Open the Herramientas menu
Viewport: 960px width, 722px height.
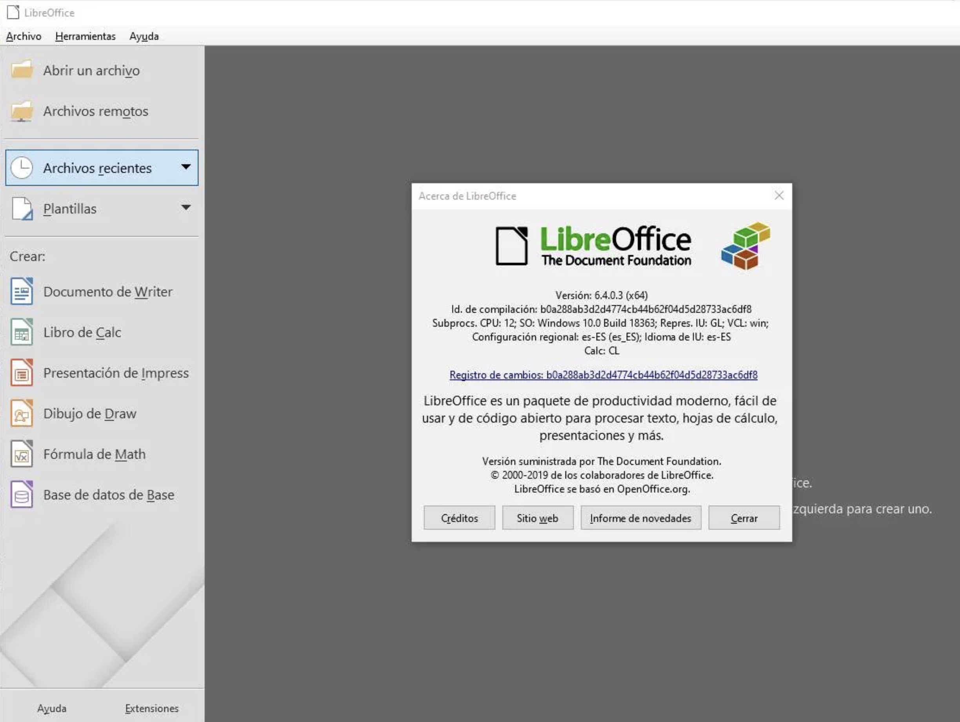[x=85, y=36]
